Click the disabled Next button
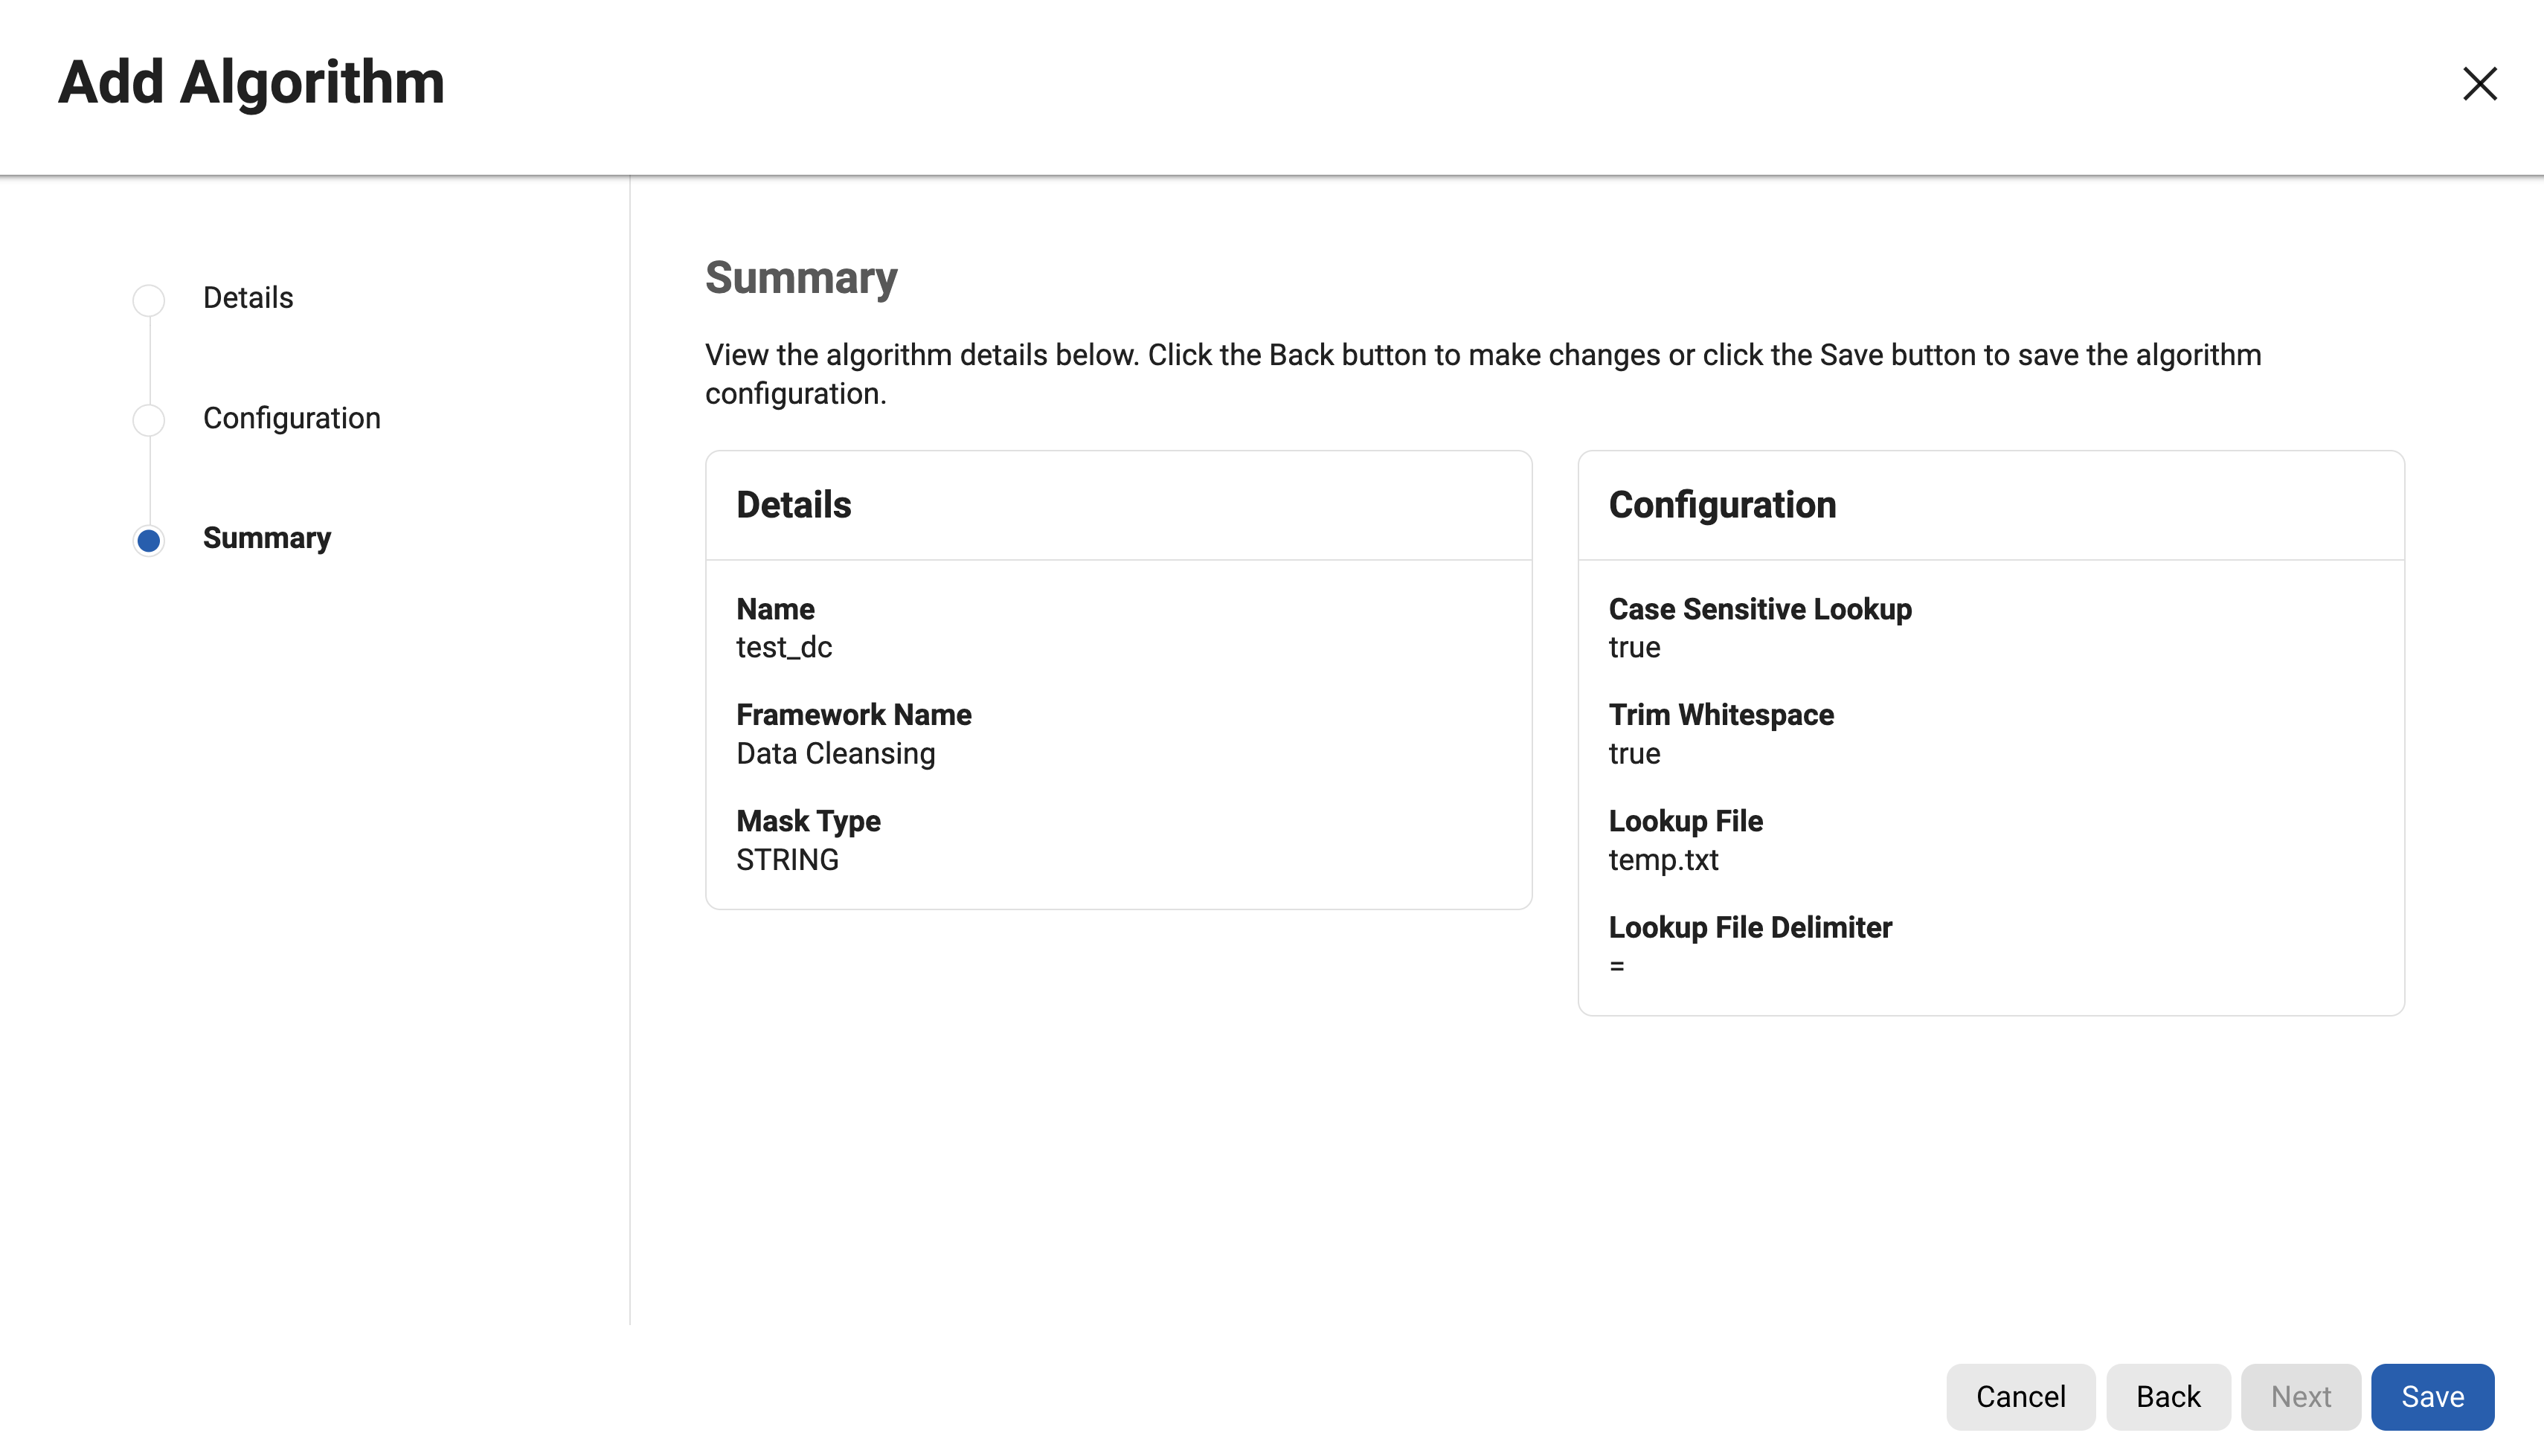Screen dimensions: 2544x1456 pos(2301,1396)
